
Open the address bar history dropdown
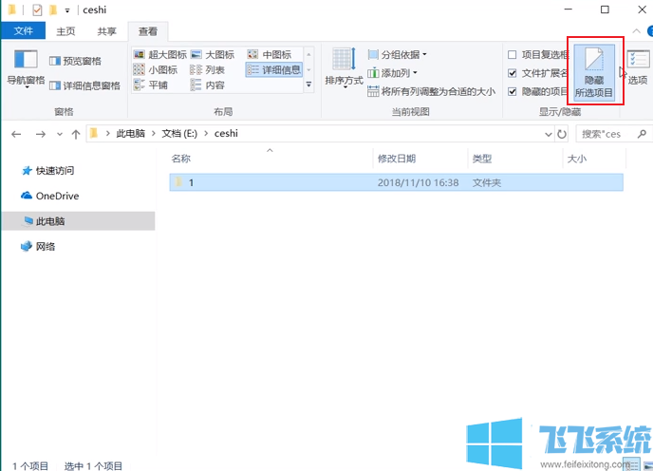(548, 134)
